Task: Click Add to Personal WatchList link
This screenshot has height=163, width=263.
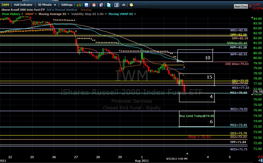Action: (62, 10)
